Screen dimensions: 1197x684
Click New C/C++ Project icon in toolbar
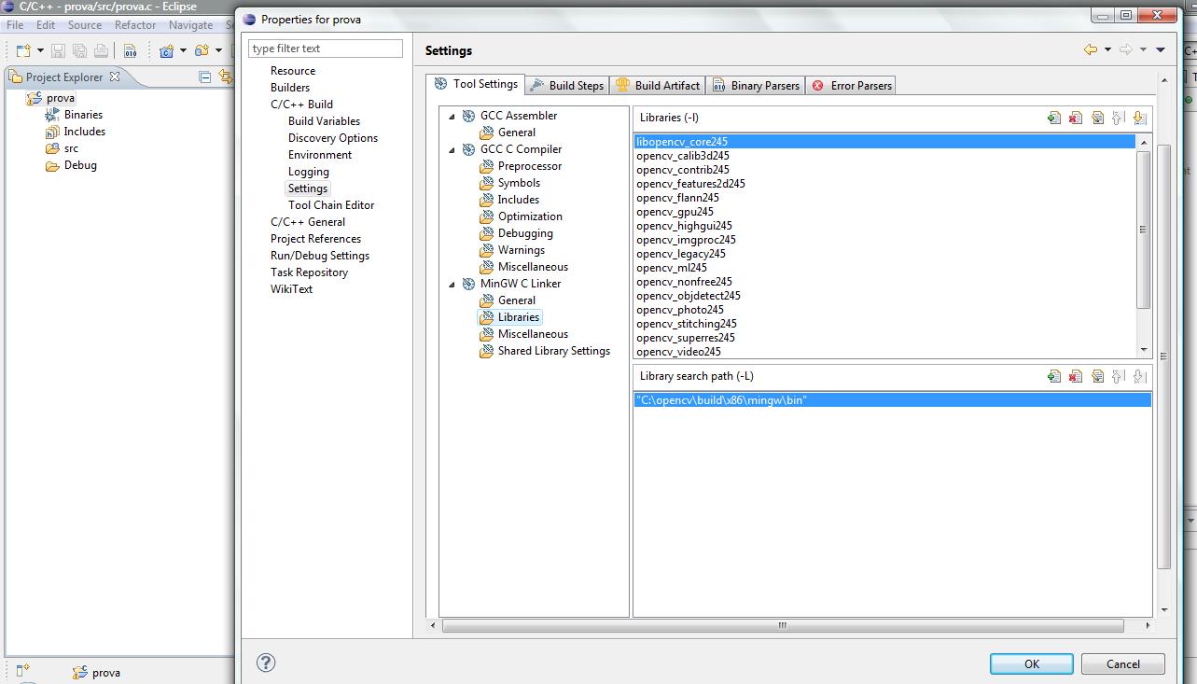(x=167, y=50)
